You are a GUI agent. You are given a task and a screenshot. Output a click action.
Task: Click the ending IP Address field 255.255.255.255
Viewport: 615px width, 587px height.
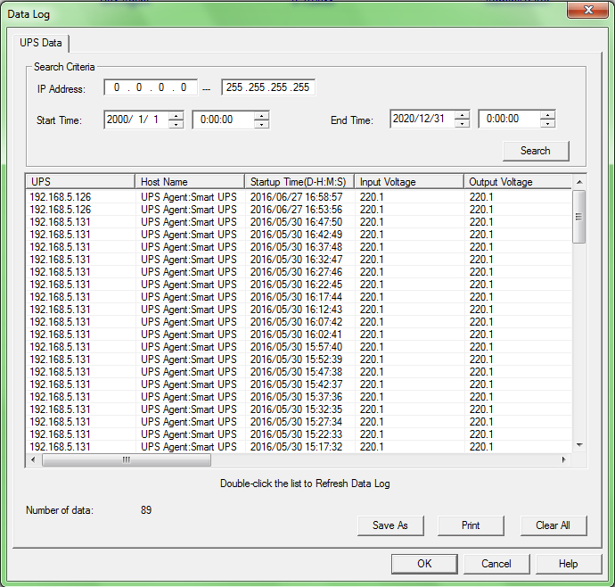[x=267, y=87]
